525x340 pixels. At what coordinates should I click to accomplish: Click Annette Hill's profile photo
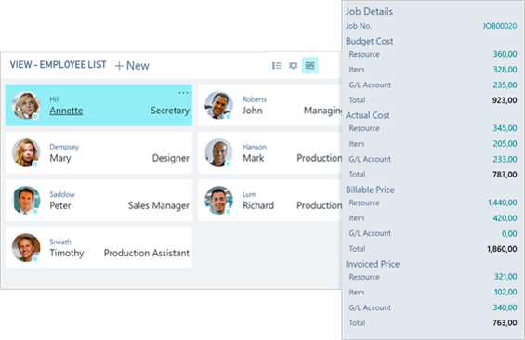(x=25, y=105)
